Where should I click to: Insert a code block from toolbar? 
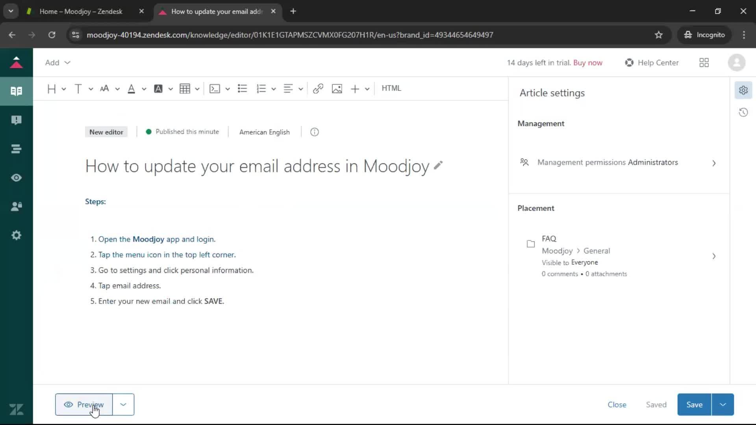pyautogui.click(x=215, y=89)
